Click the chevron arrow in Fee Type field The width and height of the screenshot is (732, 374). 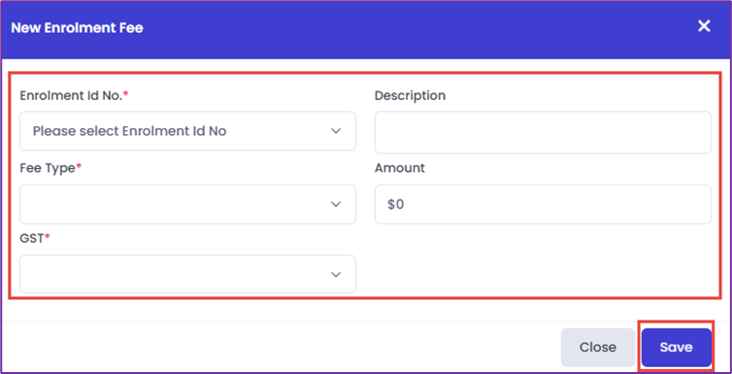(336, 205)
